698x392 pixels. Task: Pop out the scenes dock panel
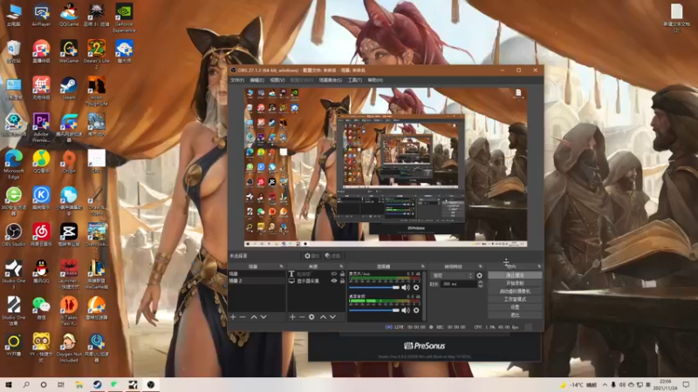[281, 267]
